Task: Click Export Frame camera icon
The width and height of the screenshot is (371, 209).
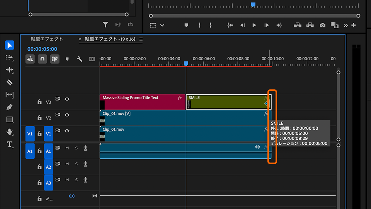Action: click(323, 25)
